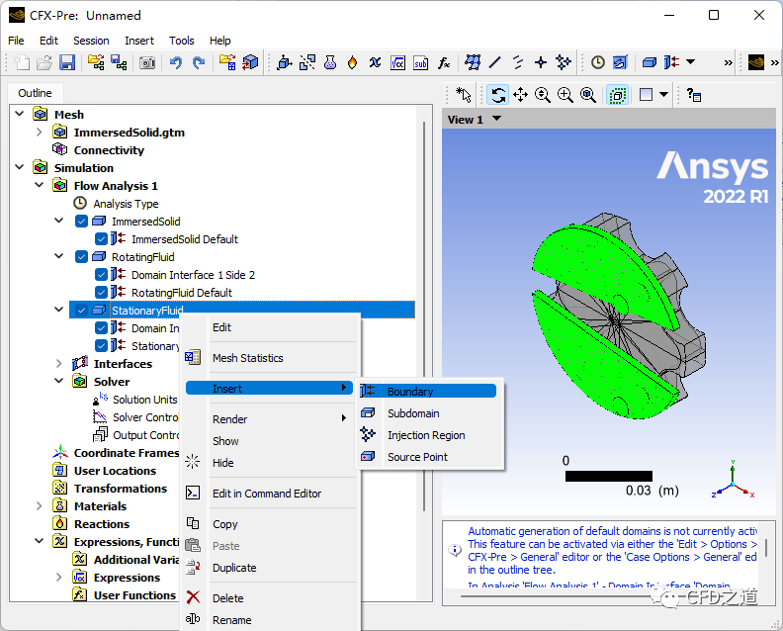Screen dimensions: 783x631
Task: Collapse the Solver tree node
Action: coord(59,381)
